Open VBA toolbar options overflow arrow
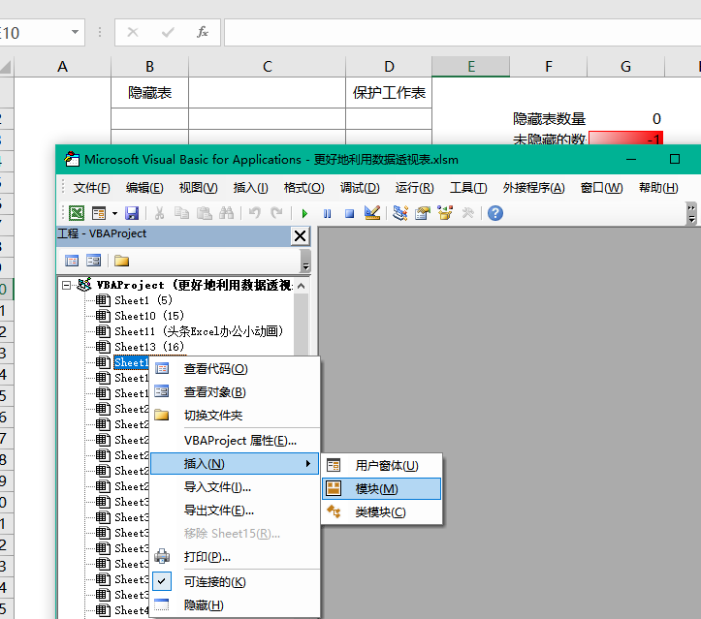Image resolution: width=701 pixels, height=619 pixels. click(691, 213)
